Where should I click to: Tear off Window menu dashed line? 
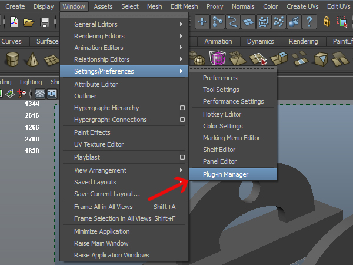coord(124,15)
